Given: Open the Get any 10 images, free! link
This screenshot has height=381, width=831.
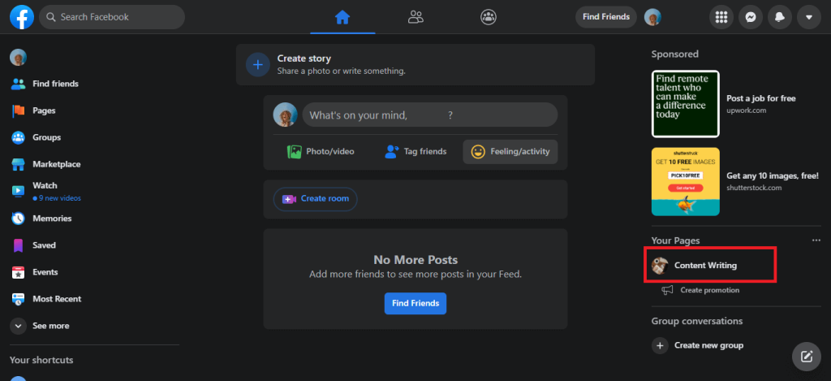Looking at the screenshot, I should [773, 175].
